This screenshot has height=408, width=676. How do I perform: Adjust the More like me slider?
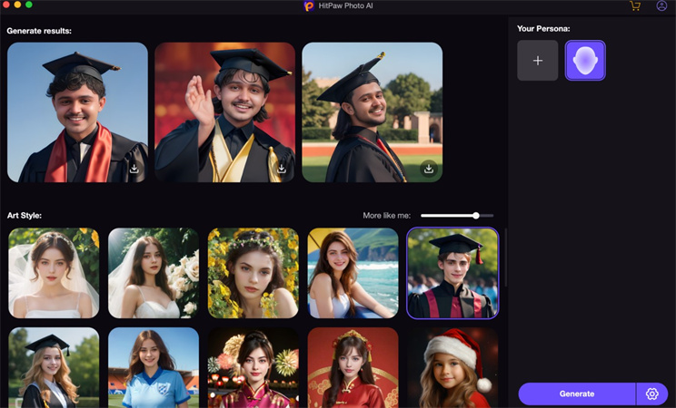[x=475, y=216]
